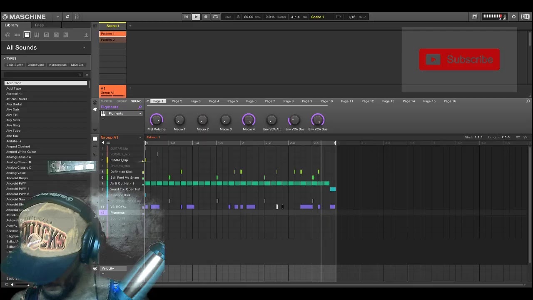Switch to the Files tab
533x300 pixels.
click(x=39, y=25)
